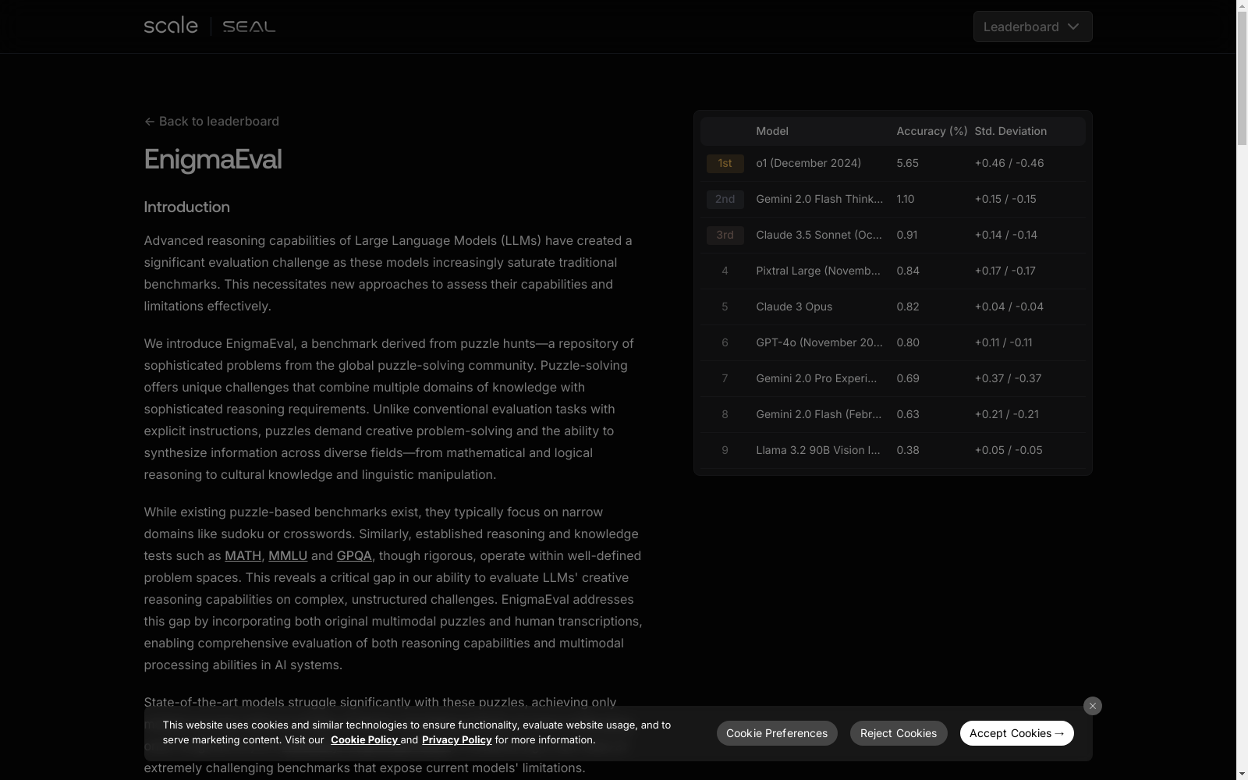This screenshot has width=1248, height=780.
Task: Dismiss the cookie banner with the X icon
Action: point(1092,706)
